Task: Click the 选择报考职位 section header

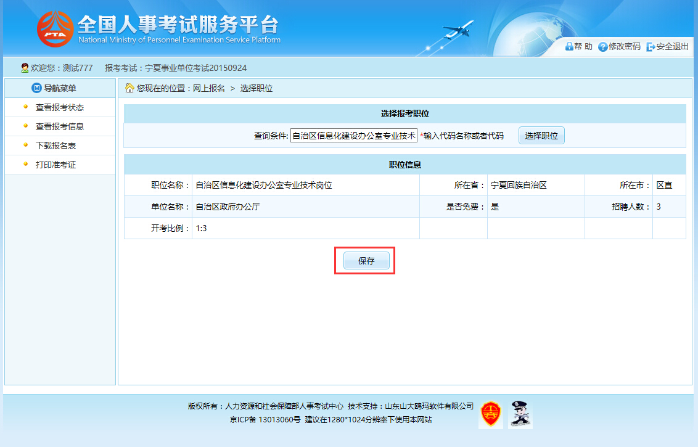Action: tap(404, 114)
